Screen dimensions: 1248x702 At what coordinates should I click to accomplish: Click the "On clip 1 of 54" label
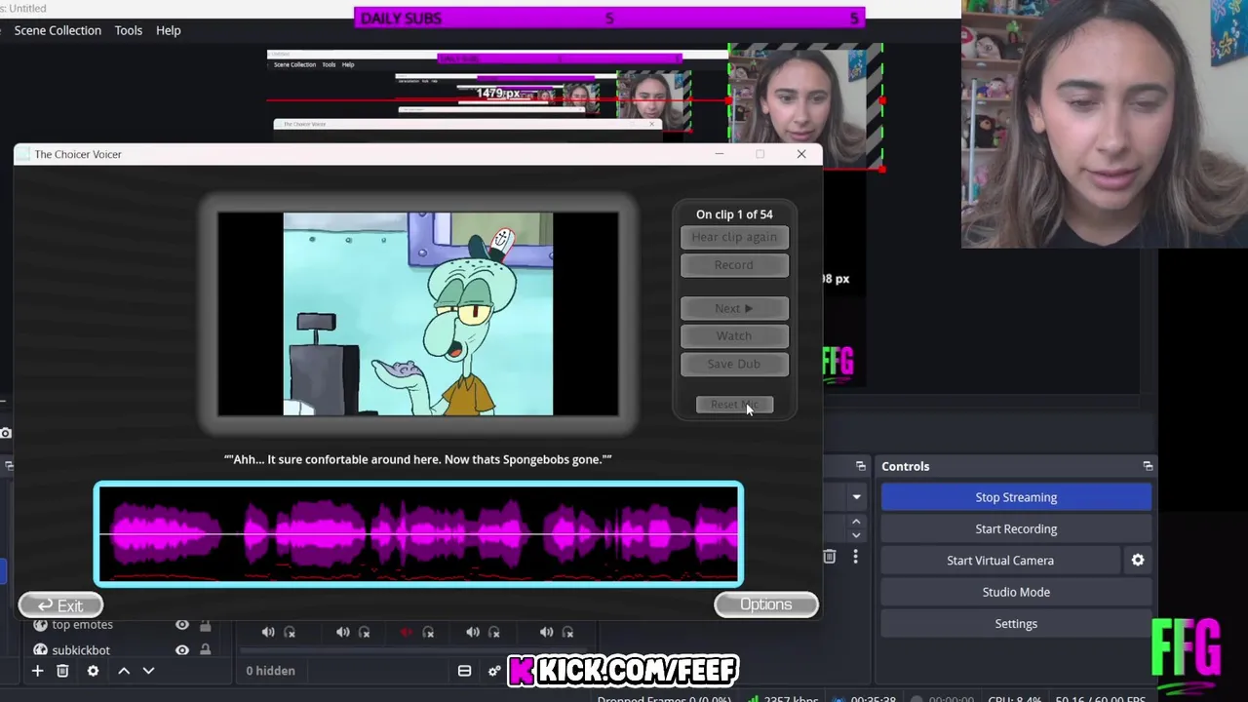tap(734, 214)
